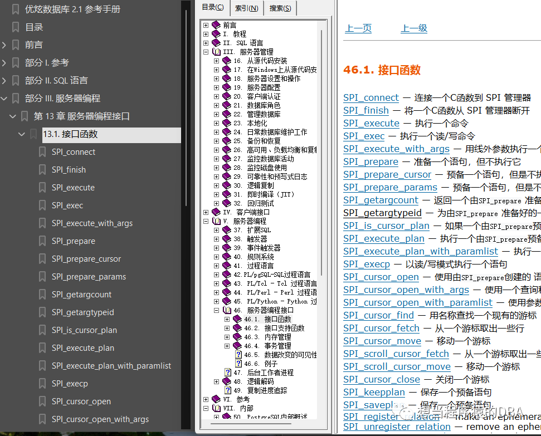Expand the 48. 逻辑解码 tree node
The height and width of the screenshot is (436, 541).
[x=216, y=381]
